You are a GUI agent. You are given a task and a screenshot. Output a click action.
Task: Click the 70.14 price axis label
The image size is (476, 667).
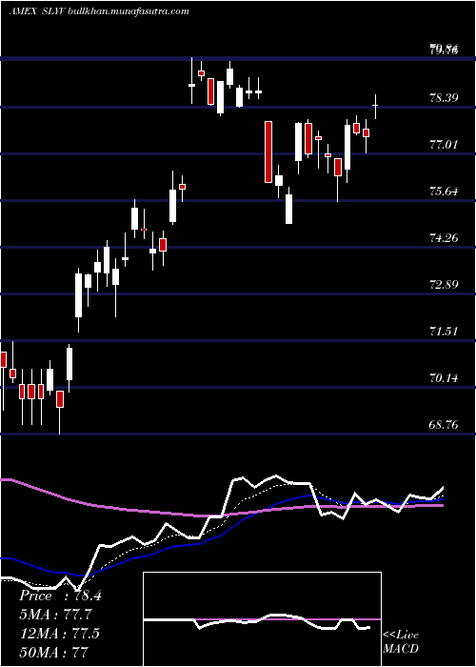pos(444,377)
